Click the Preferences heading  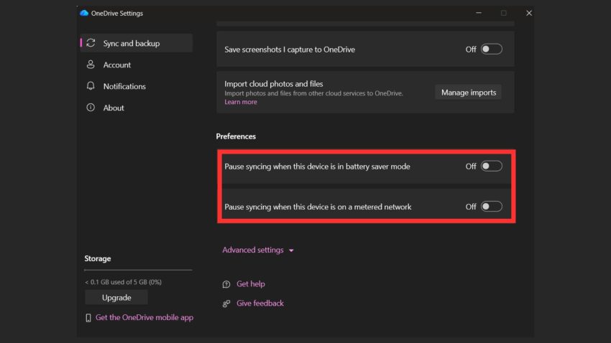(x=236, y=136)
